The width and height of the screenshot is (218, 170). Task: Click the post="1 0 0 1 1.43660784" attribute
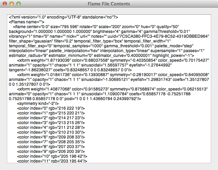102,99
